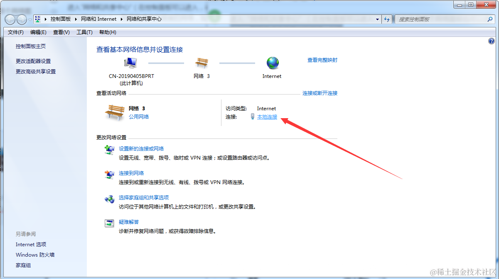Open the 查看(V) menu
The image size is (499, 279).
[x=61, y=32]
